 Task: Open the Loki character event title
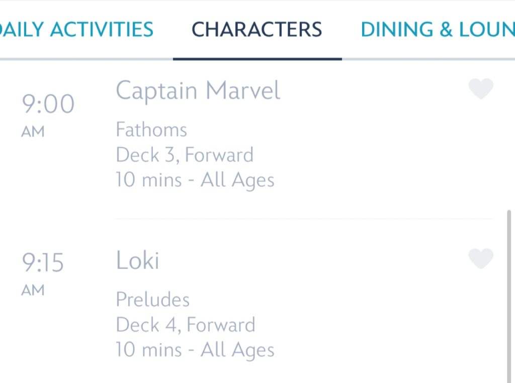coord(137,261)
